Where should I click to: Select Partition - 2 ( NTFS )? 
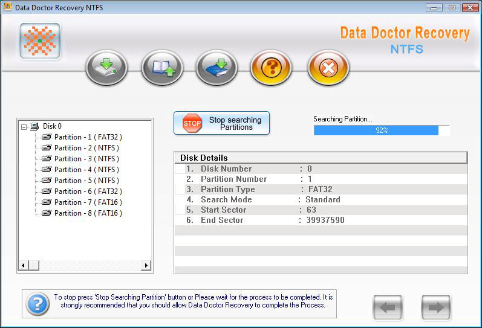coord(86,148)
